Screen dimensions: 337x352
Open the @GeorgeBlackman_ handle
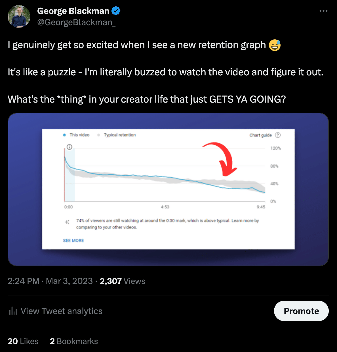[x=76, y=22]
